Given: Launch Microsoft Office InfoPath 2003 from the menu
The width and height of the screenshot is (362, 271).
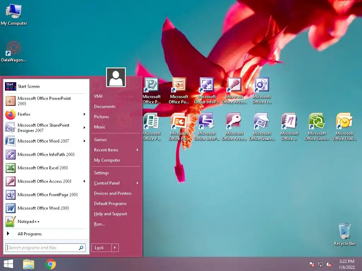Looking at the screenshot, I should coord(46,155).
